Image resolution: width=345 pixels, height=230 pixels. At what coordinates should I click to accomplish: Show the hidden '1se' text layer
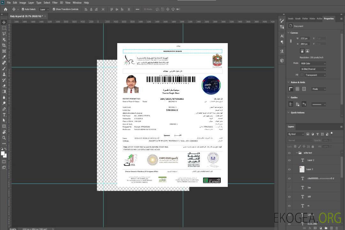pos(289,188)
